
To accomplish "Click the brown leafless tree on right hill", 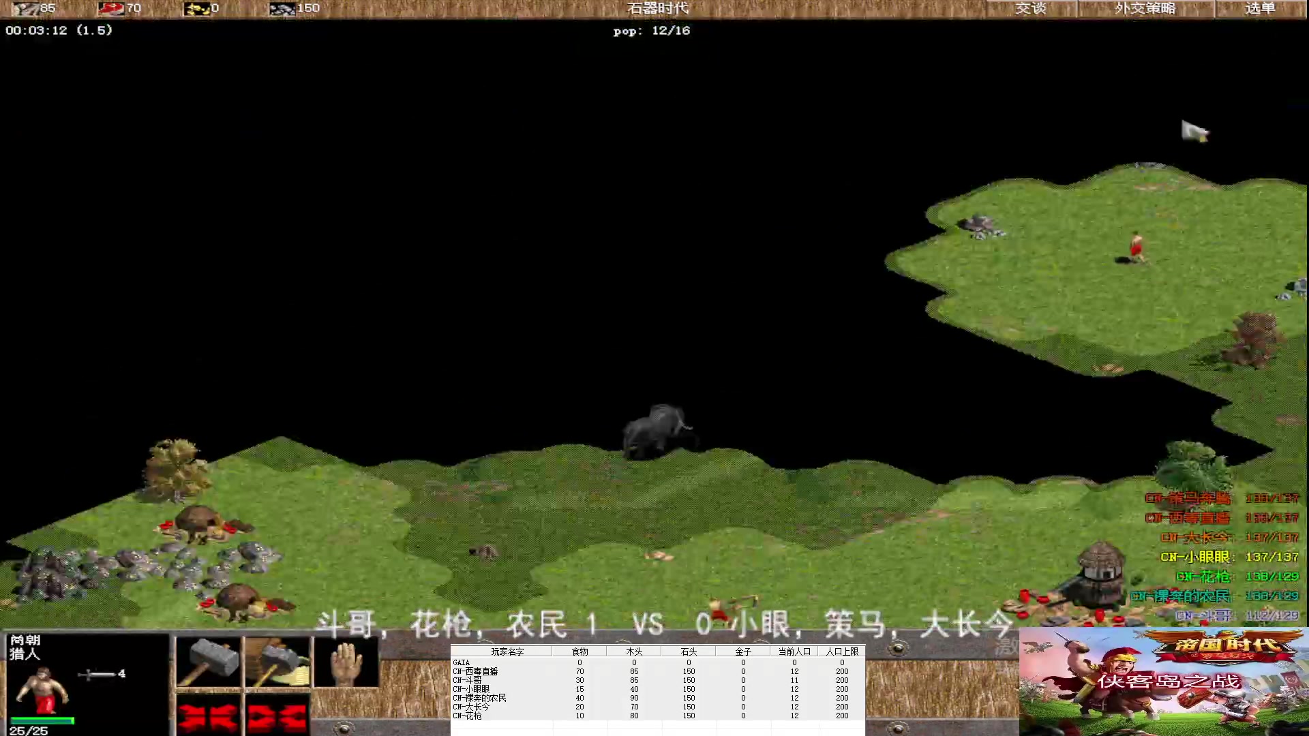I will (1253, 339).
